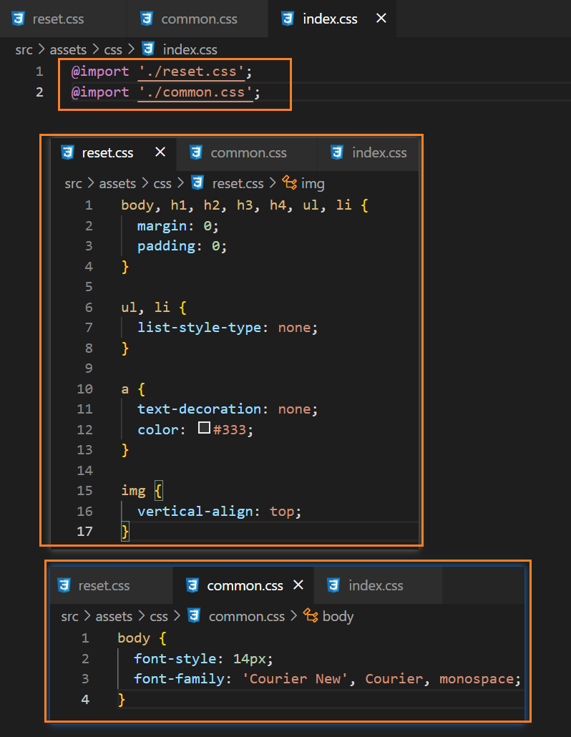Click CSS icon on bottom reset.css tab
Screen dimensions: 571x737
pyautogui.click(x=64, y=585)
